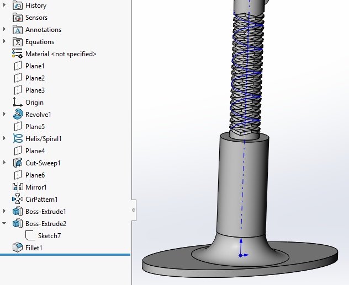Select the CirPattern1 label
This screenshot has width=349, height=285.
41,200
